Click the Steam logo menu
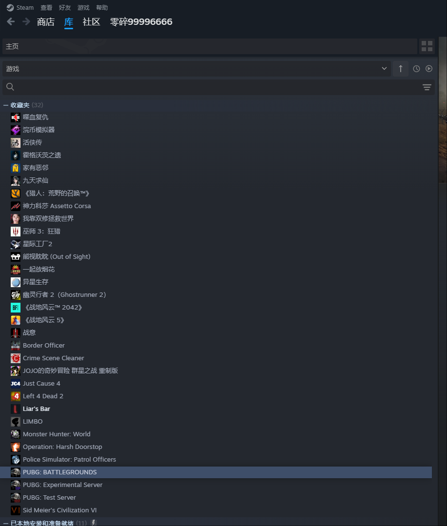The image size is (447, 526). pyautogui.click(x=20, y=7)
